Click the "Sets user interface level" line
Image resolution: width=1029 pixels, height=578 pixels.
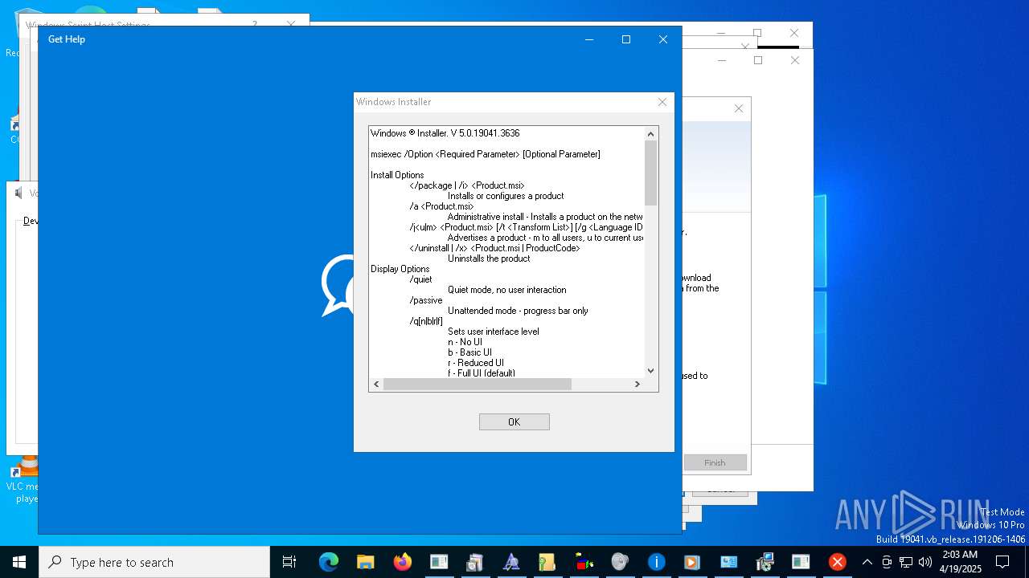494,332
